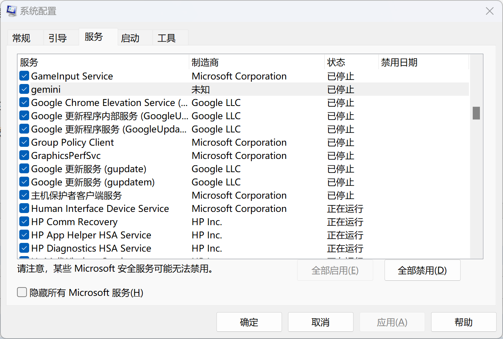Toggle Group Policy Client service checkbox
The height and width of the screenshot is (339, 503).
25,143
